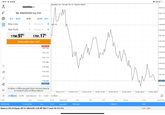Open the M1 timeframe selector

(x=3, y=90)
